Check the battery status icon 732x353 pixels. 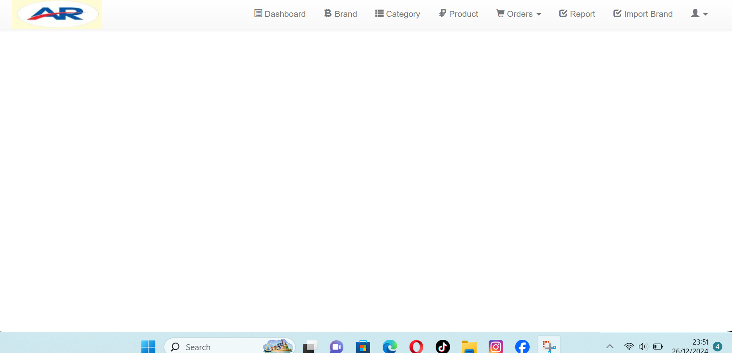[658, 347]
